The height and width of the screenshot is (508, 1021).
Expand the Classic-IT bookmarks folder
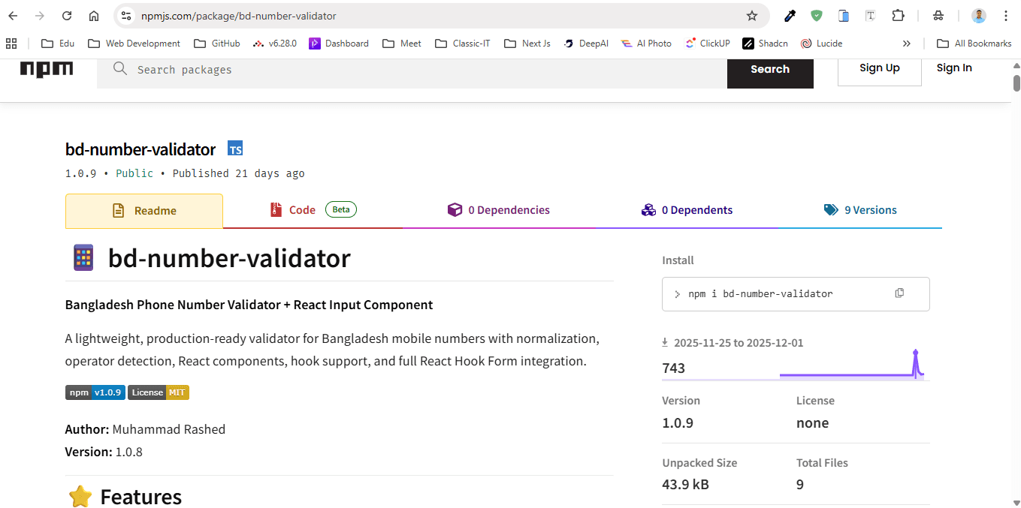pos(462,44)
